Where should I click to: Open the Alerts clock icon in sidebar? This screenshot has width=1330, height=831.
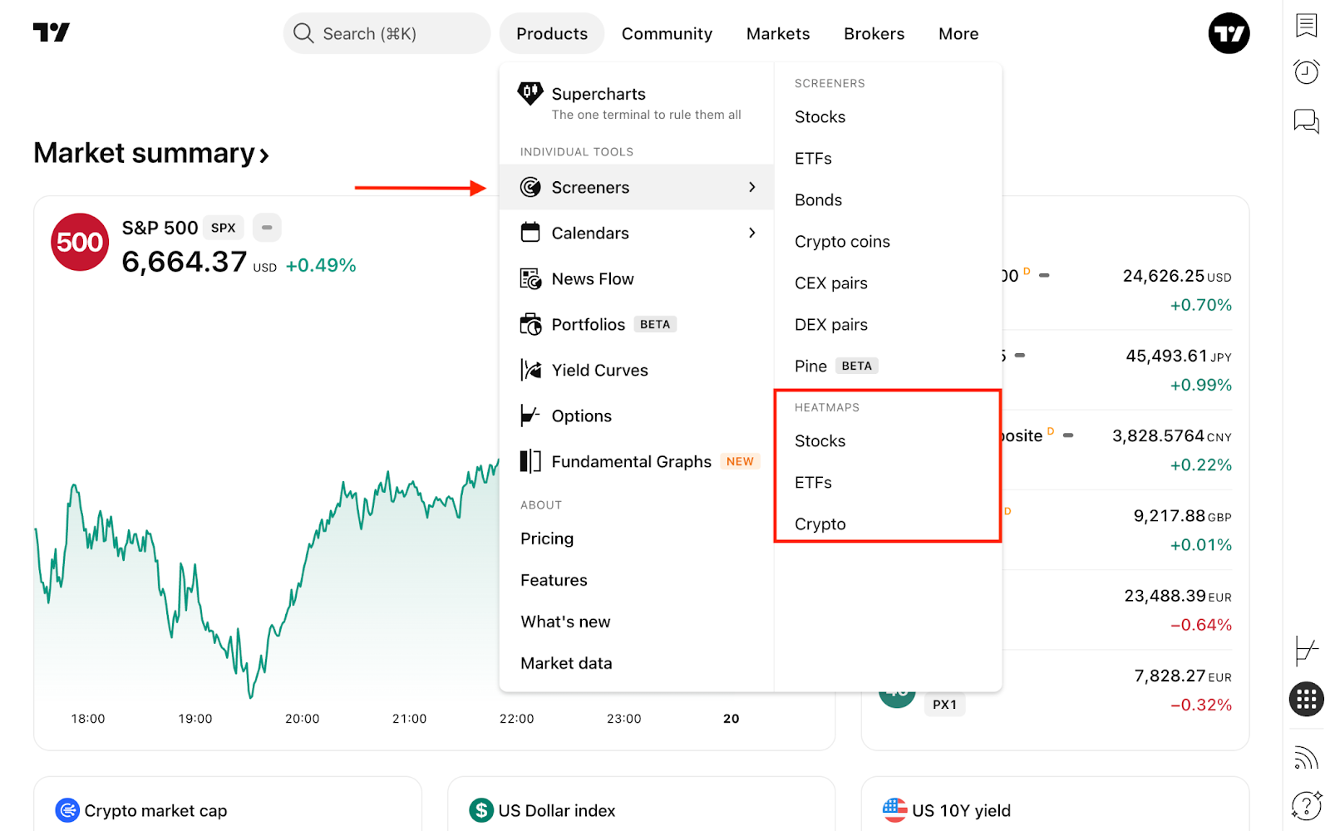[x=1307, y=72]
